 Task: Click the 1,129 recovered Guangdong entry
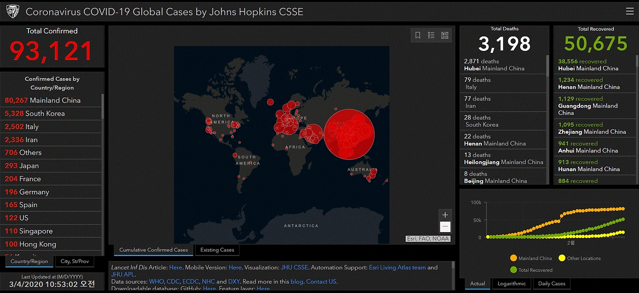tap(594, 106)
